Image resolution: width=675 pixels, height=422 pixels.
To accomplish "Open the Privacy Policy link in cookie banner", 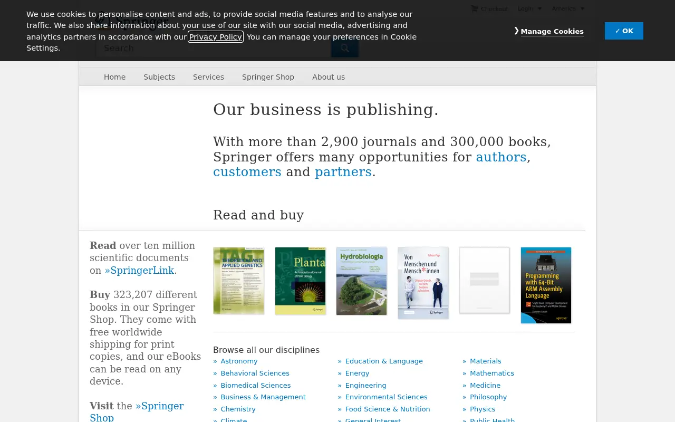I will [216, 37].
